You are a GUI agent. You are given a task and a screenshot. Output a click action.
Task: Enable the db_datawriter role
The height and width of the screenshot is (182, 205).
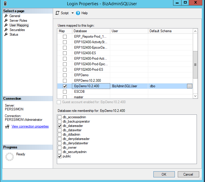coord(60,130)
